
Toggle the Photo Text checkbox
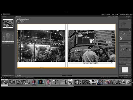click(120, 32)
